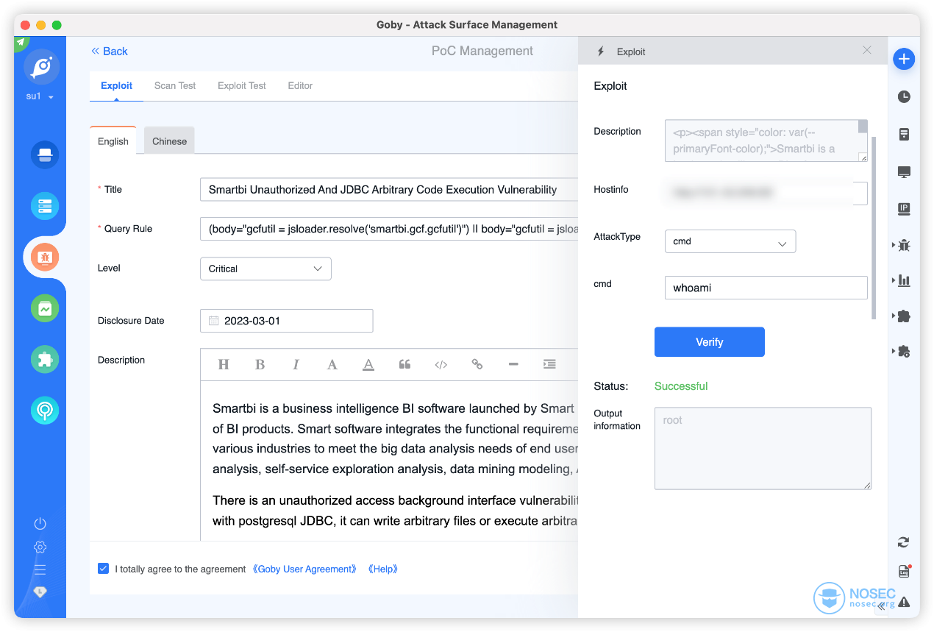Click the Description textarea in Exploit panel
Viewport: 934px width, 632px height.
pyautogui.click(x=766, y=141)
